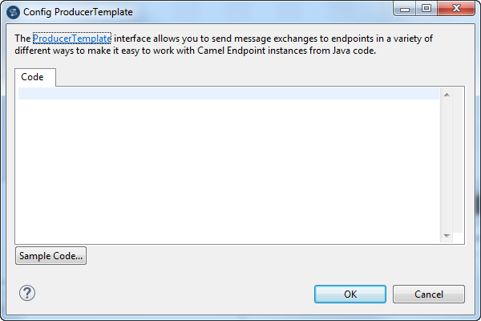Close the dialog with the red X
Viewport: 481px width, 321px height.
pyautogui.click(x=455, y=10)
